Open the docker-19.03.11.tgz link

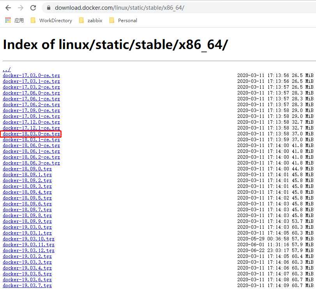[x=28, y=245]
